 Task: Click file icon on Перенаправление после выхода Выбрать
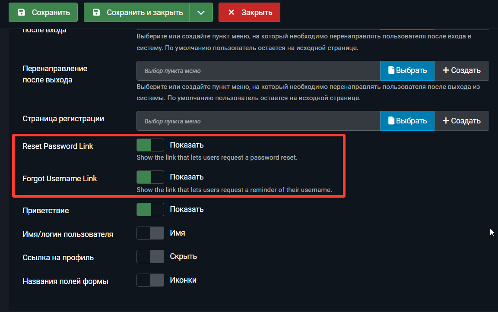click(x=391, y=70)
